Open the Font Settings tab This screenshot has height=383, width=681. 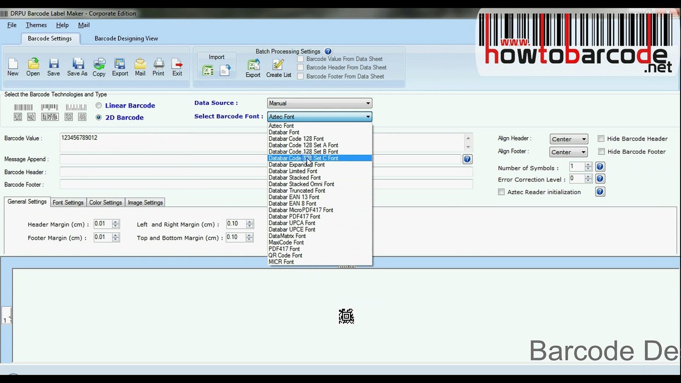68,203
